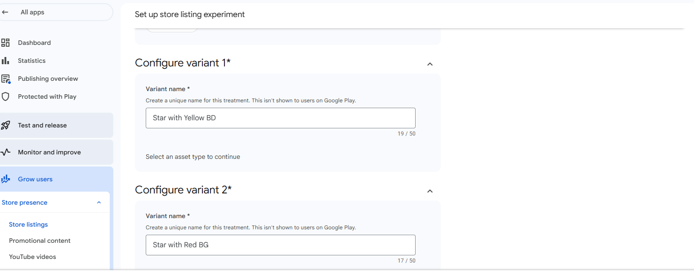Open the Protected with Play shield icon

[x=5, y=96]
